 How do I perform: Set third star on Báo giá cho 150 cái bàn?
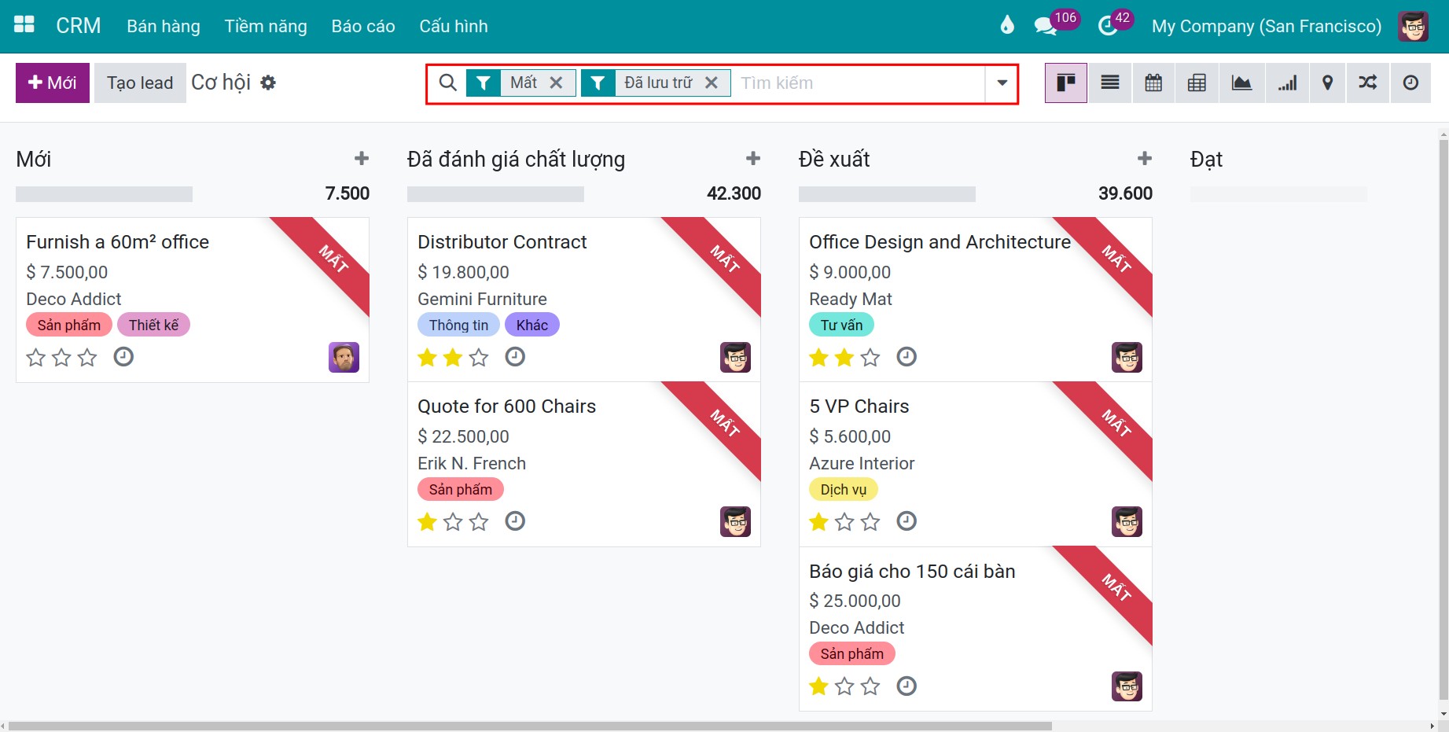point(870,686)
